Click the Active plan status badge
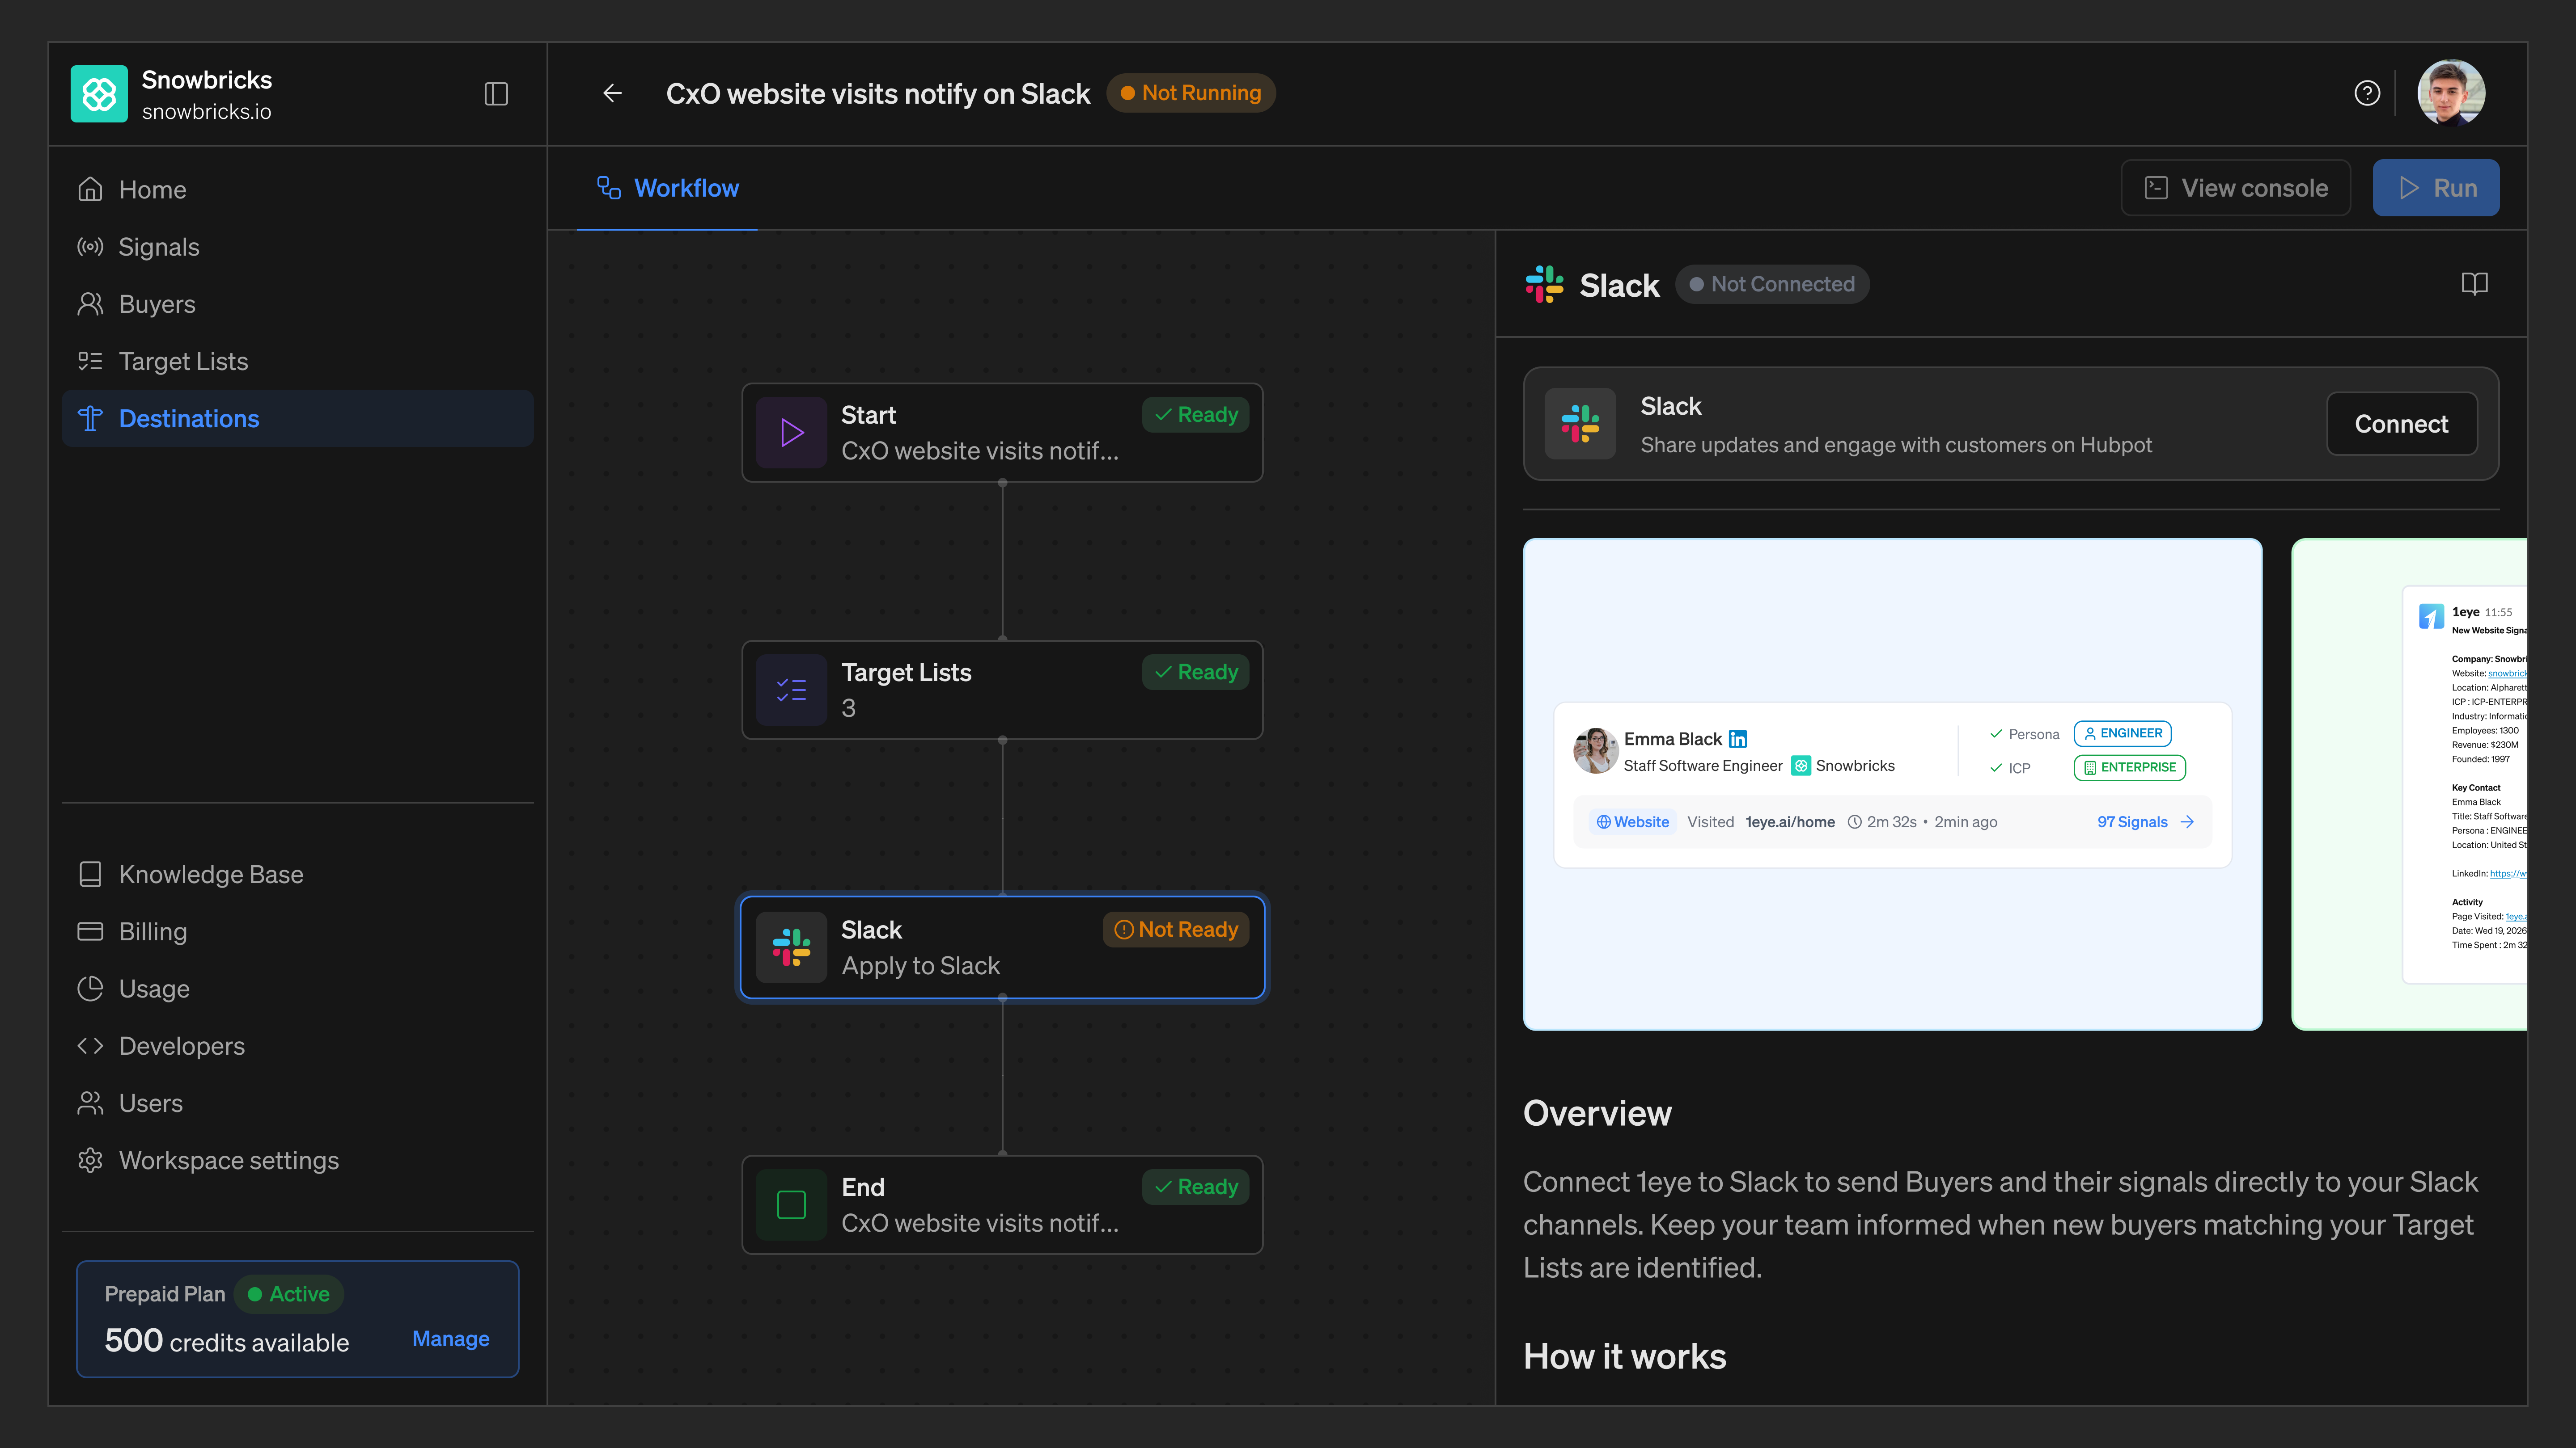 pos(288,1294)
